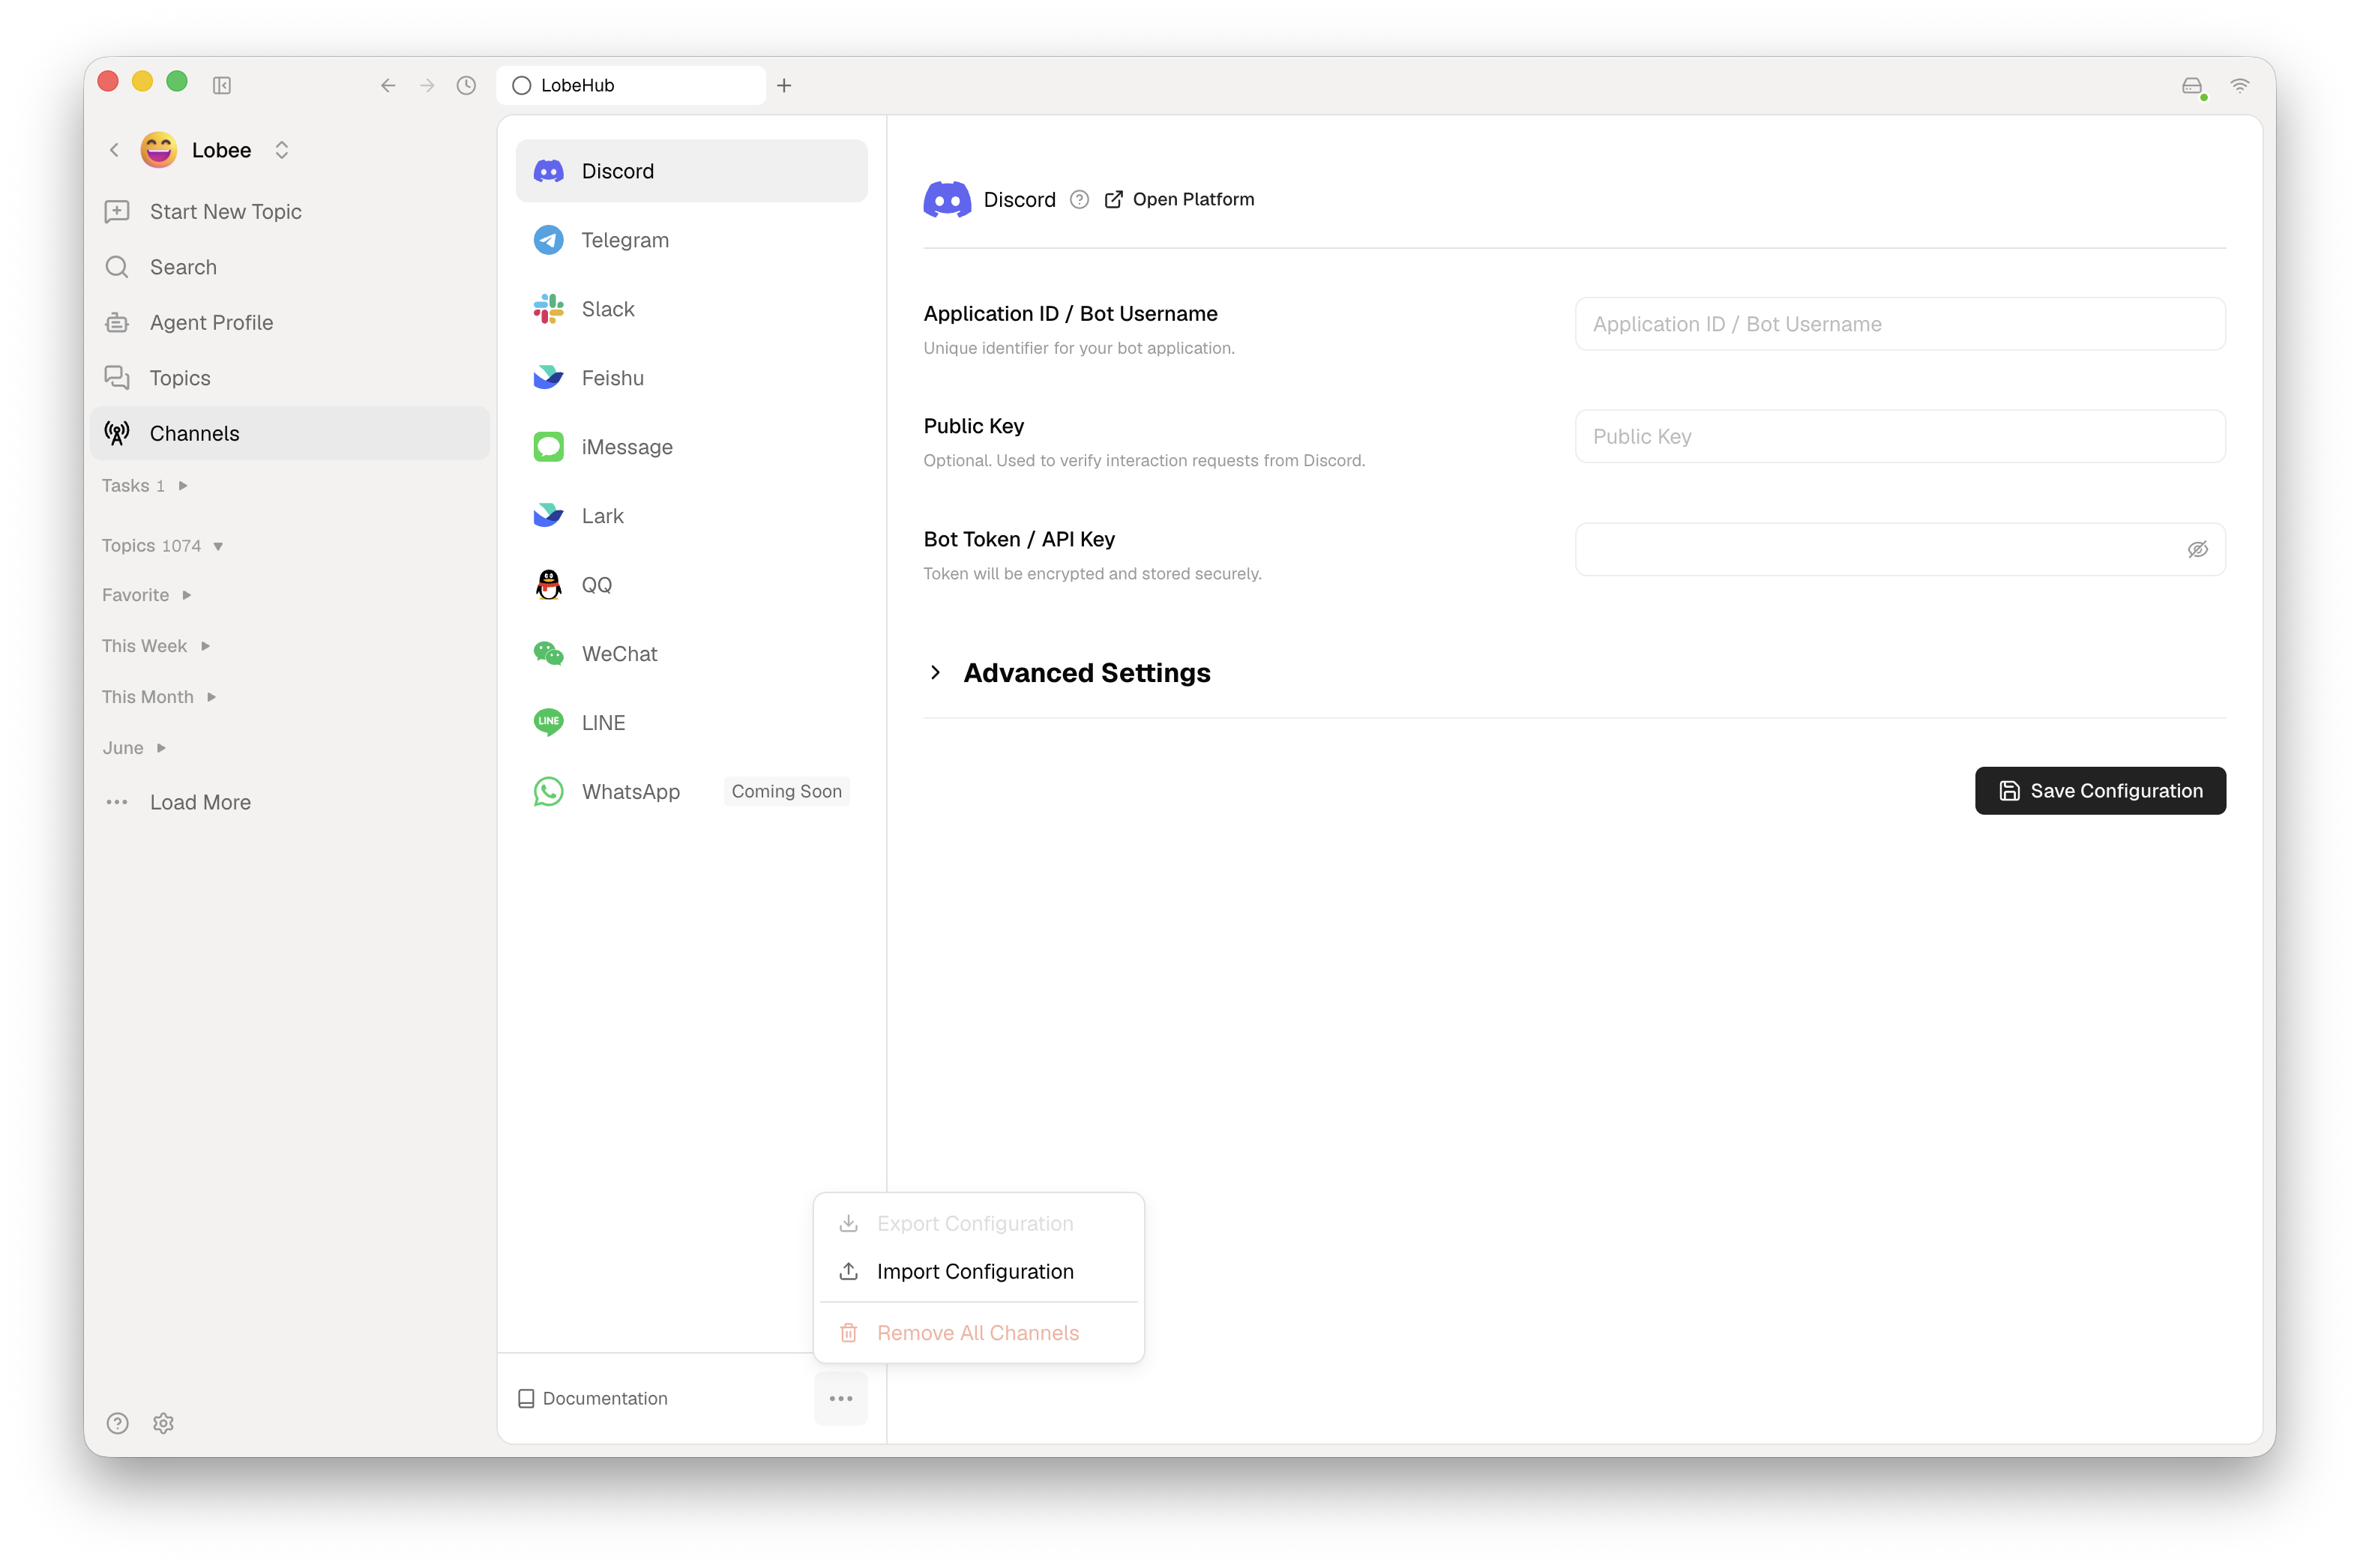Select the LINE channel
This screenshot has height=1568, width=2360.
tap(691, 723)
